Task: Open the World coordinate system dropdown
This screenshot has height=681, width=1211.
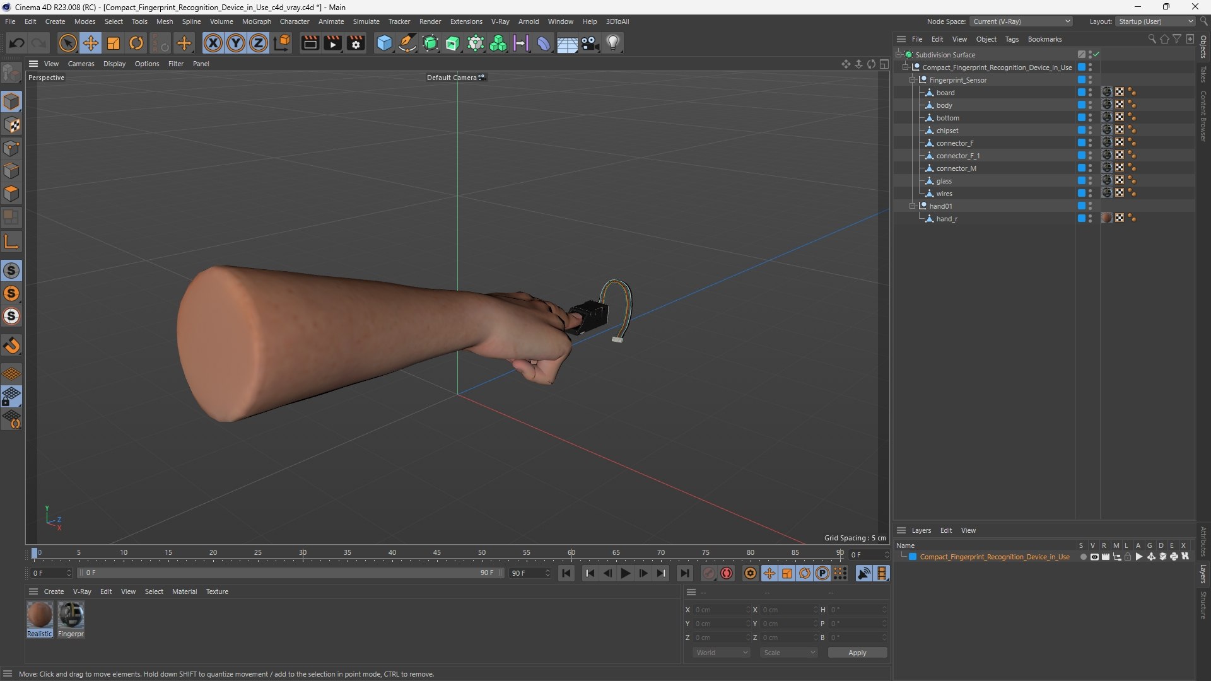Action: [722, 653]
